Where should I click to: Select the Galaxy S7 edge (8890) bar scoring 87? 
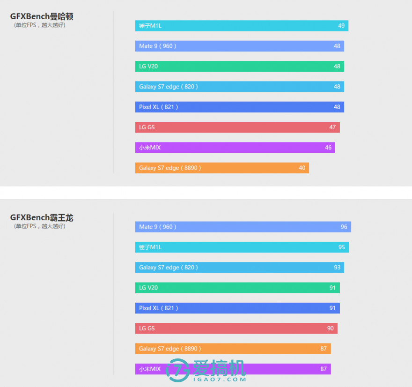[x=233, y=349]
